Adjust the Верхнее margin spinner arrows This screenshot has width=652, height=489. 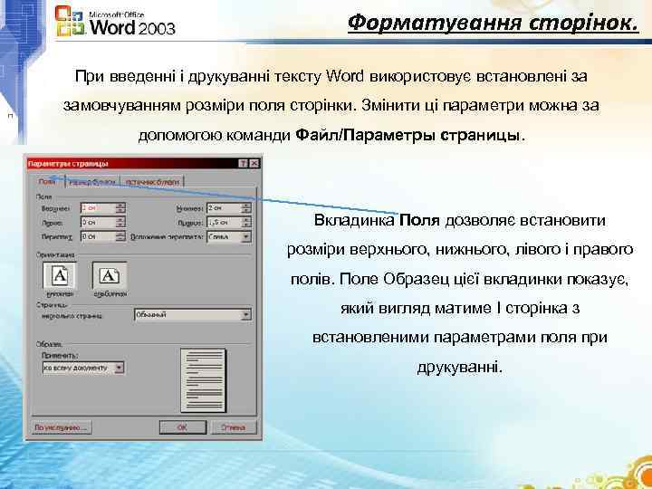(120, 208)
